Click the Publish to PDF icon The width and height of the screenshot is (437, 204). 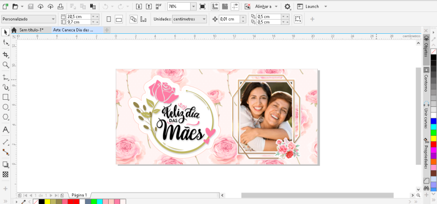(x=159, y=7)
